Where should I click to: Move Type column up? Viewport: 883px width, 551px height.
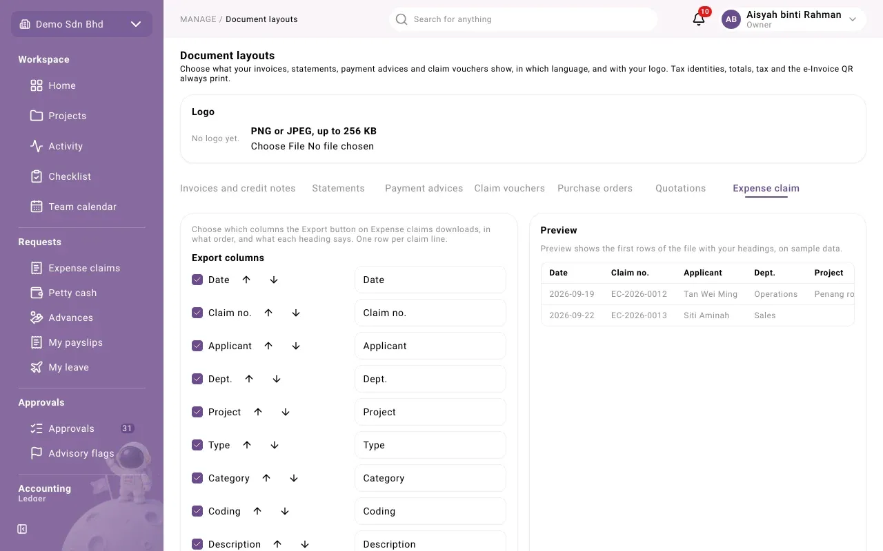(x=247, y=445)
